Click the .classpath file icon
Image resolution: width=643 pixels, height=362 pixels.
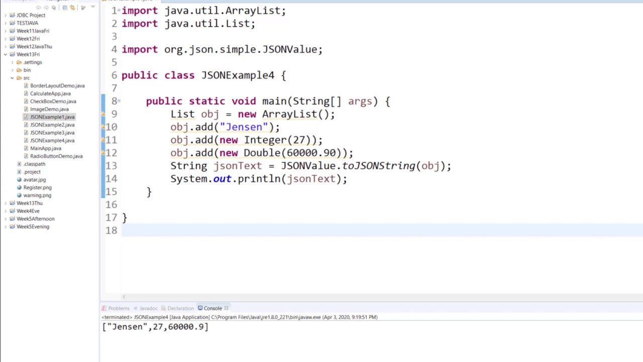[x=20, y=164]
